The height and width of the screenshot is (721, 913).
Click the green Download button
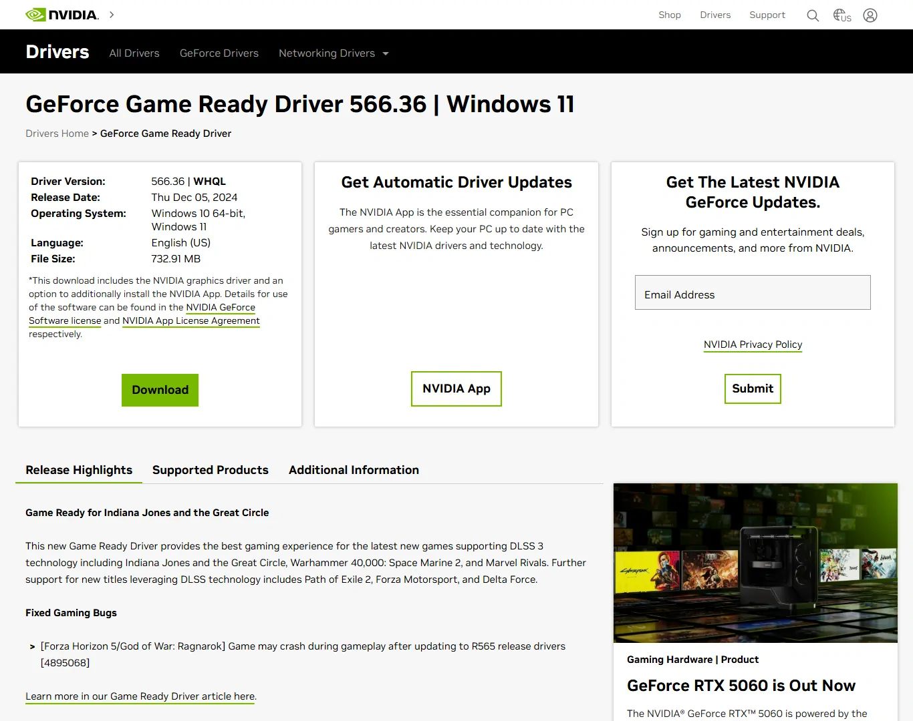click(160, 390)
